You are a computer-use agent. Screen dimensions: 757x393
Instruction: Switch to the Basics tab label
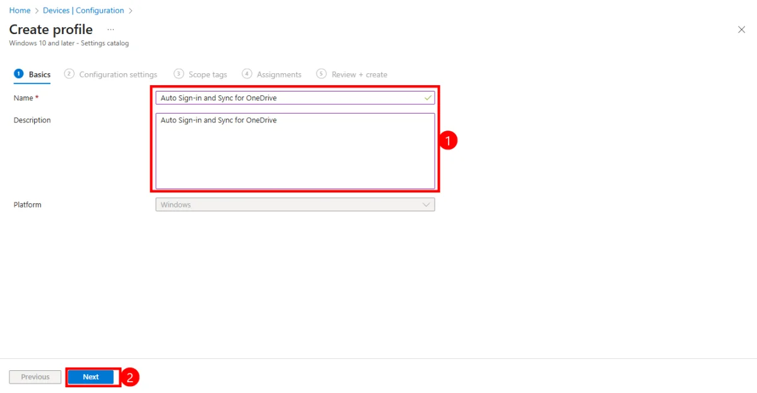point(40,74)
